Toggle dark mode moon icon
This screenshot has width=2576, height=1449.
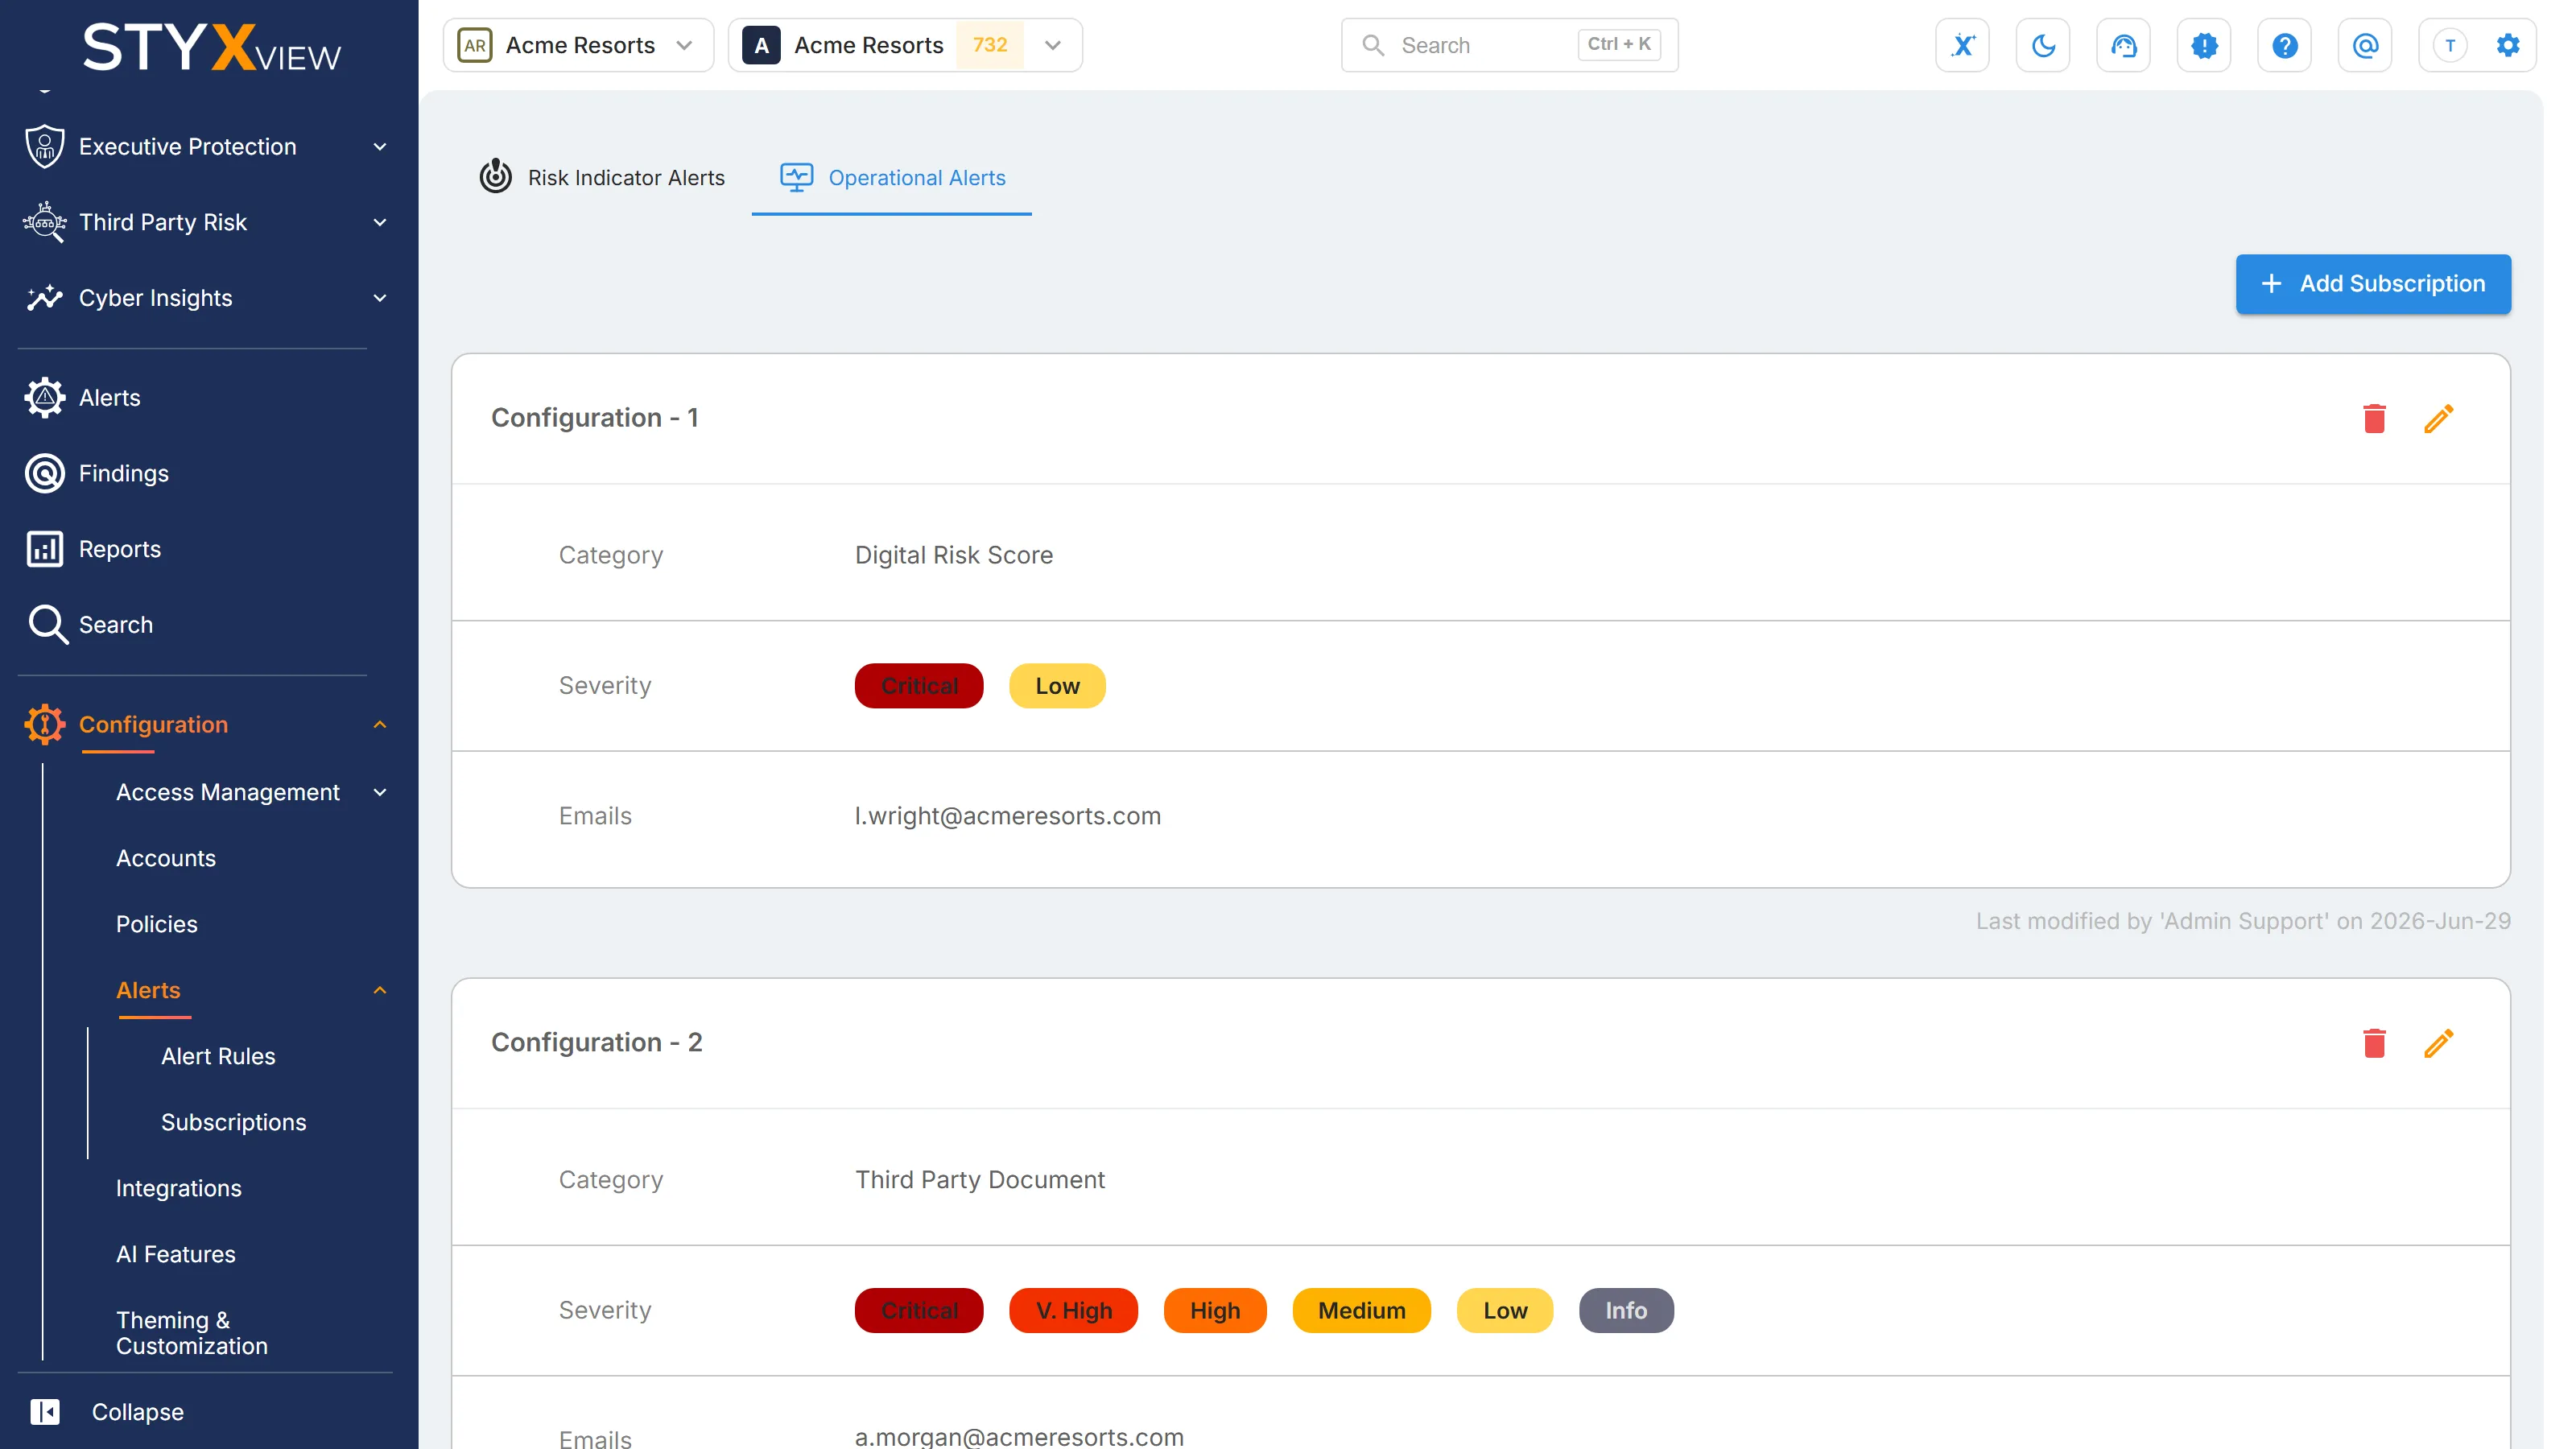(x=2043, y=45)
